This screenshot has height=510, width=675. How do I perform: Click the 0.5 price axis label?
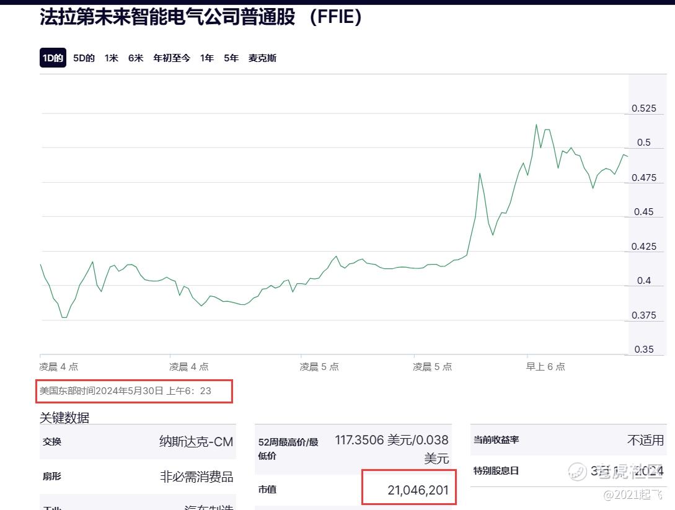pos(643,143)
